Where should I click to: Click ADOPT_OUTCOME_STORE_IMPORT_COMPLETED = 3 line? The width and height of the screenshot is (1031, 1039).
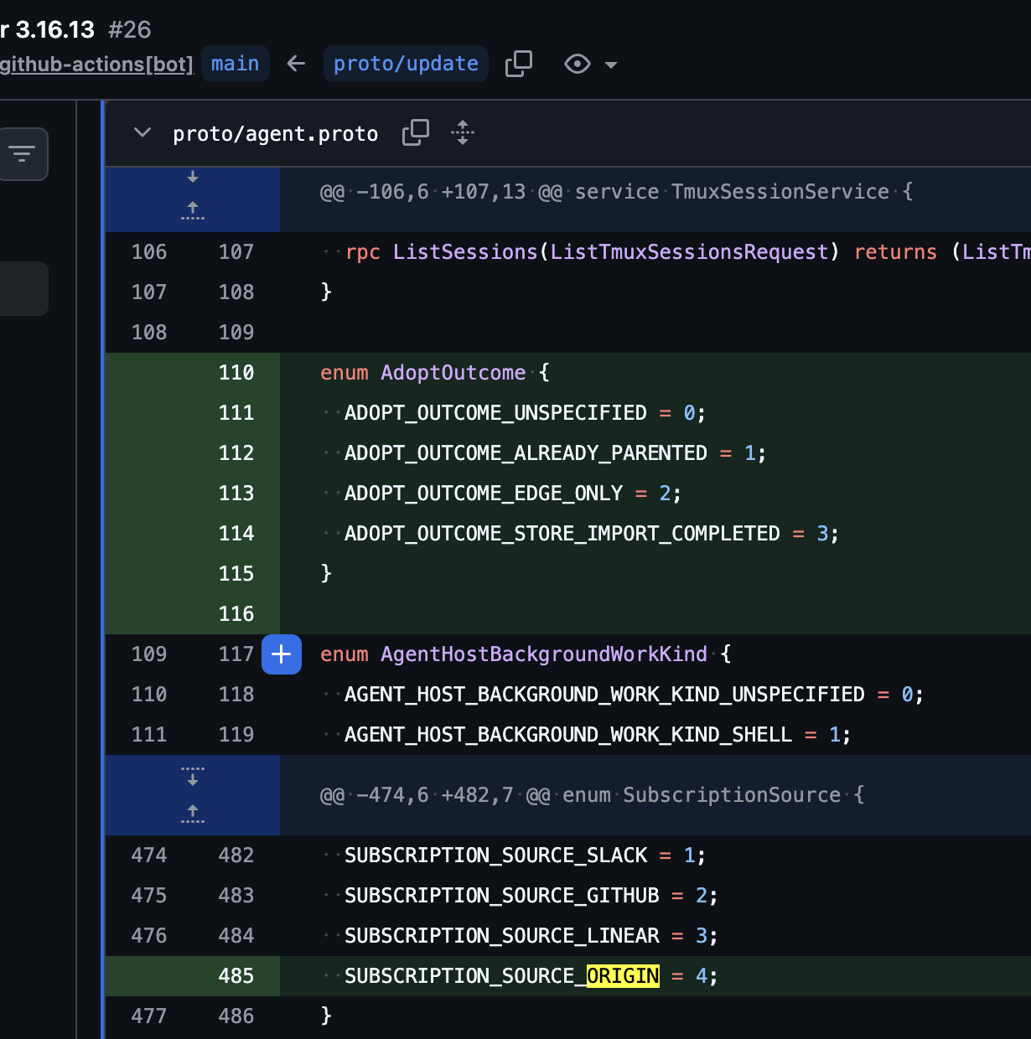coord(591,534)
